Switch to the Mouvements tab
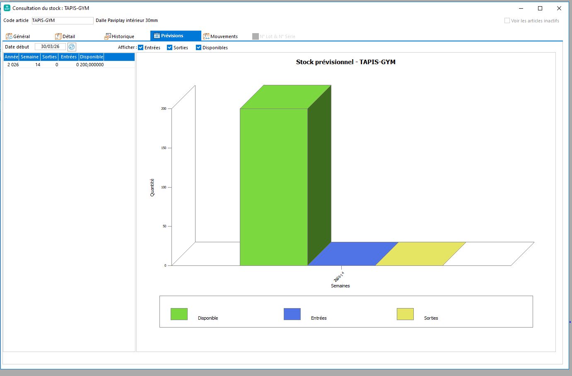 (x=224, y=36)
